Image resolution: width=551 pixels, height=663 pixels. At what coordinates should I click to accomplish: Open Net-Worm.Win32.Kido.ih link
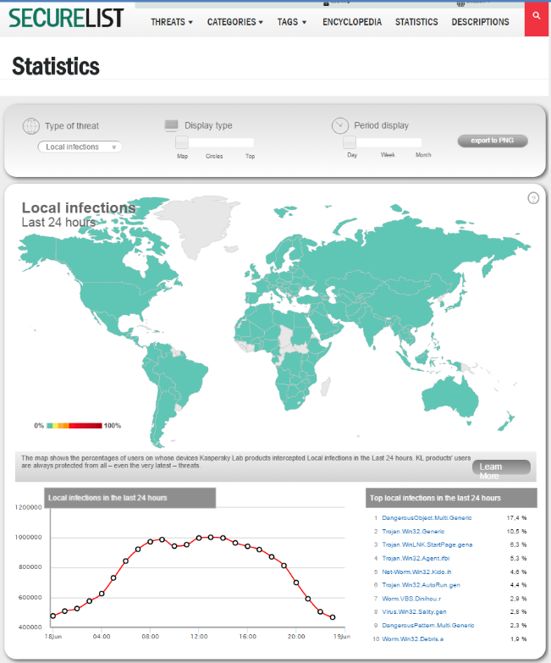pos(416,572)
